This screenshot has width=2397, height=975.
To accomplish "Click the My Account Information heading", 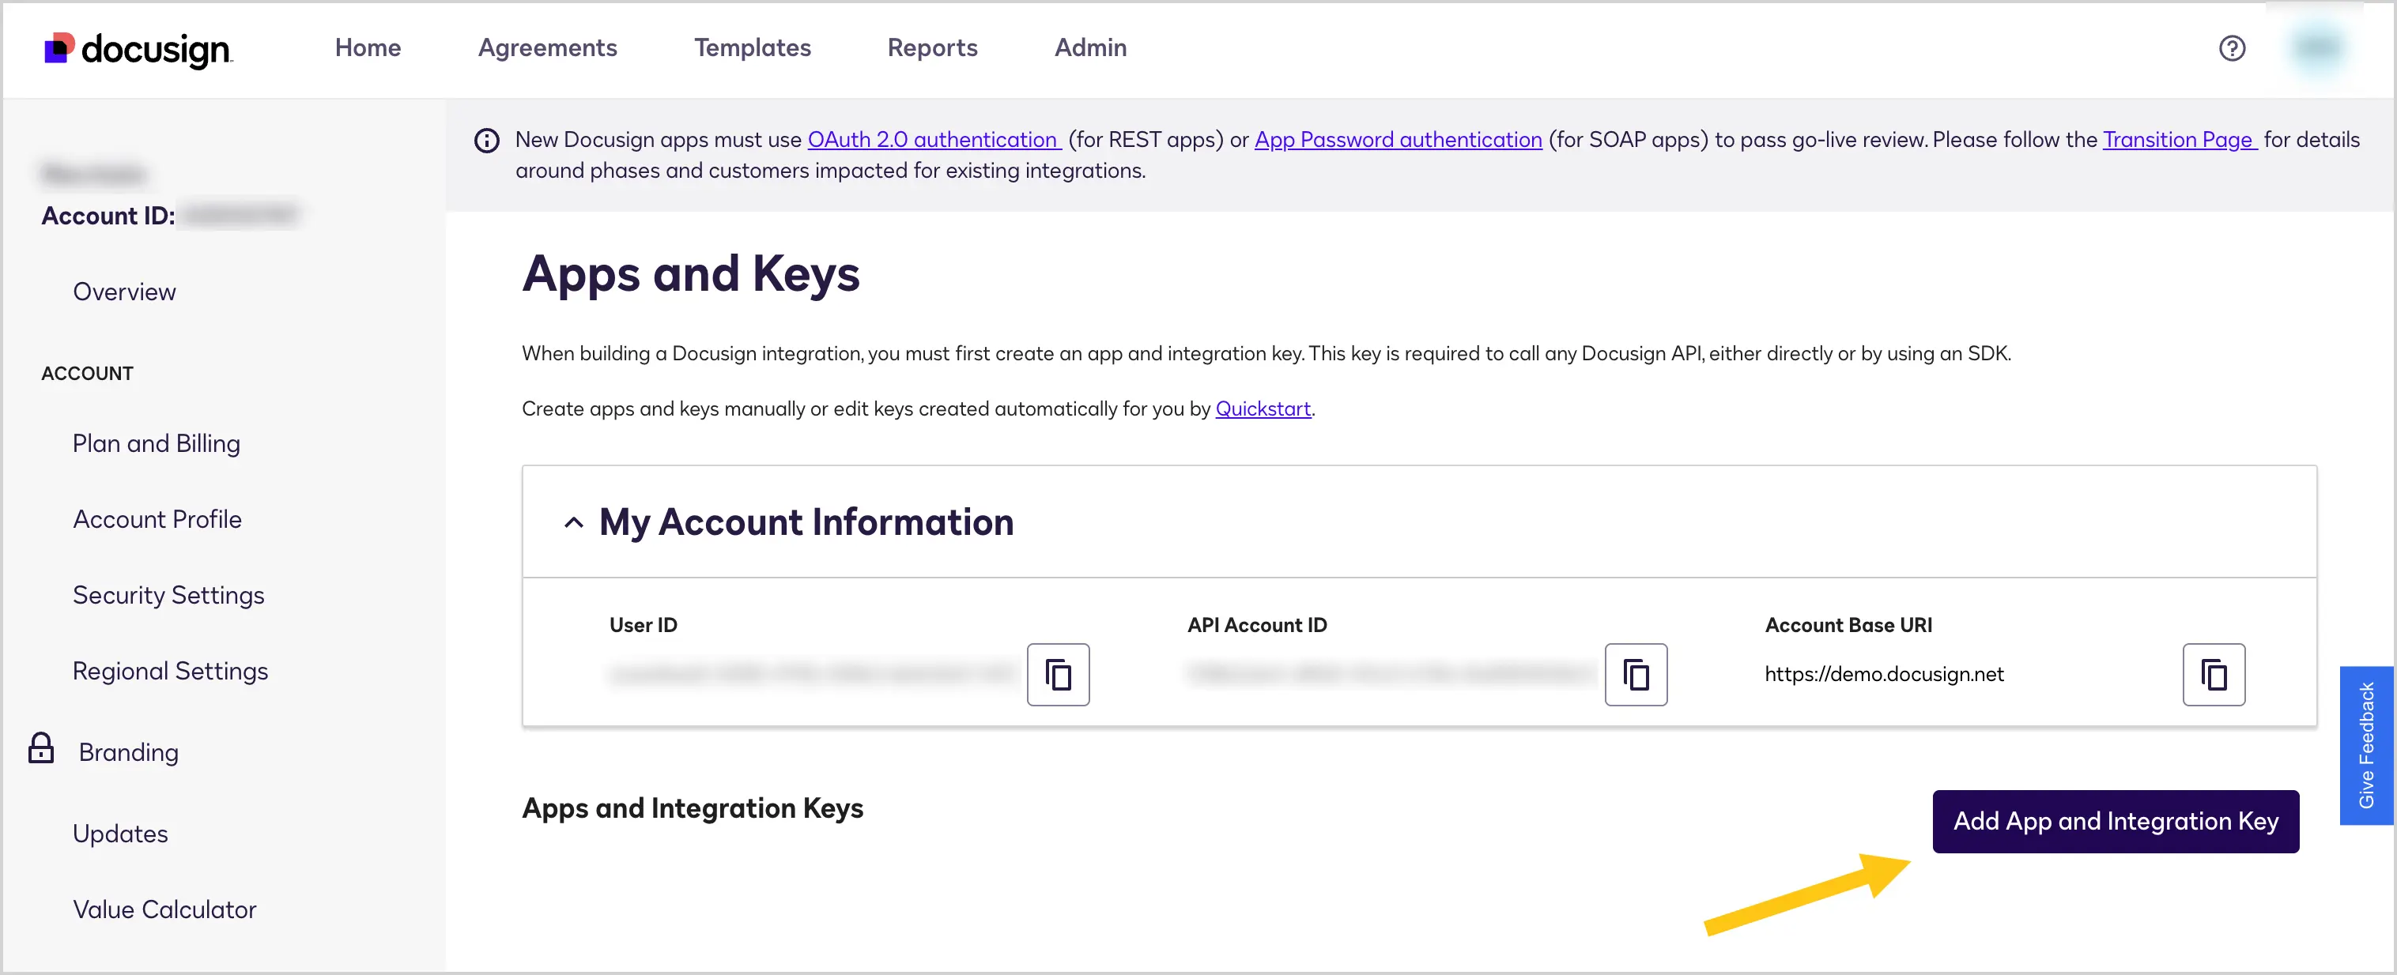I will pos(806,522).
